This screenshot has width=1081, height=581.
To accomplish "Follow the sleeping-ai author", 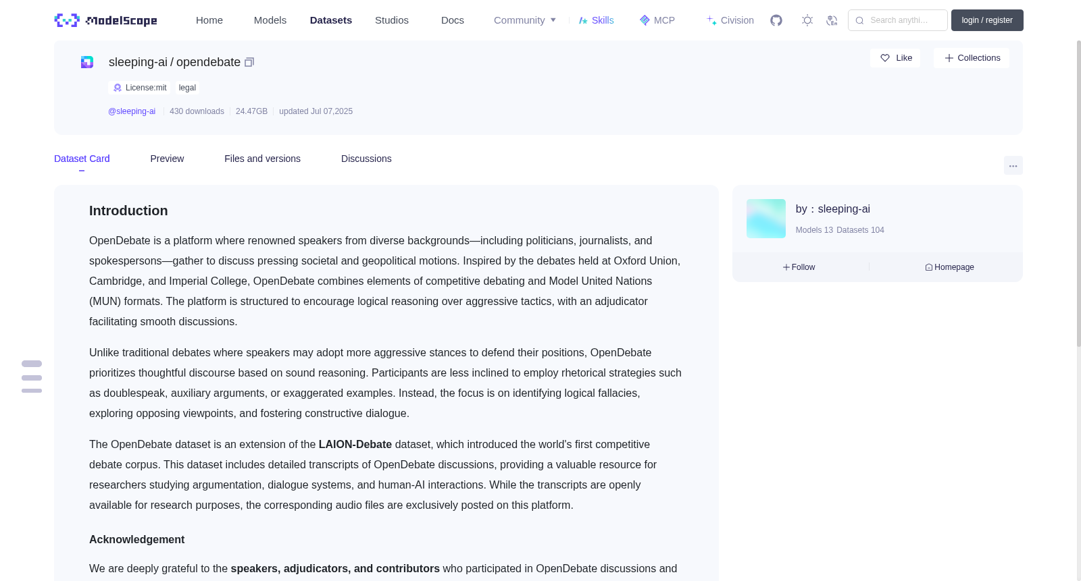I will pyautogui.click(x=799, y=267).
